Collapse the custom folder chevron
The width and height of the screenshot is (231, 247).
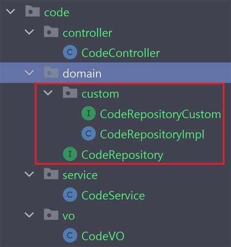click(48, 93)
